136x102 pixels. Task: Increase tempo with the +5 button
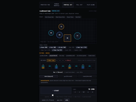coord(92,92)
